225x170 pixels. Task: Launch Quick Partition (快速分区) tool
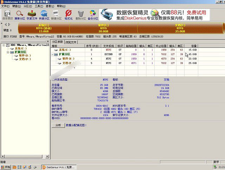44,15
